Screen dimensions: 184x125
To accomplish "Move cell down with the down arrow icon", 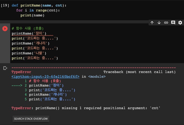I will pyautogui.click(x=159, y=23).
